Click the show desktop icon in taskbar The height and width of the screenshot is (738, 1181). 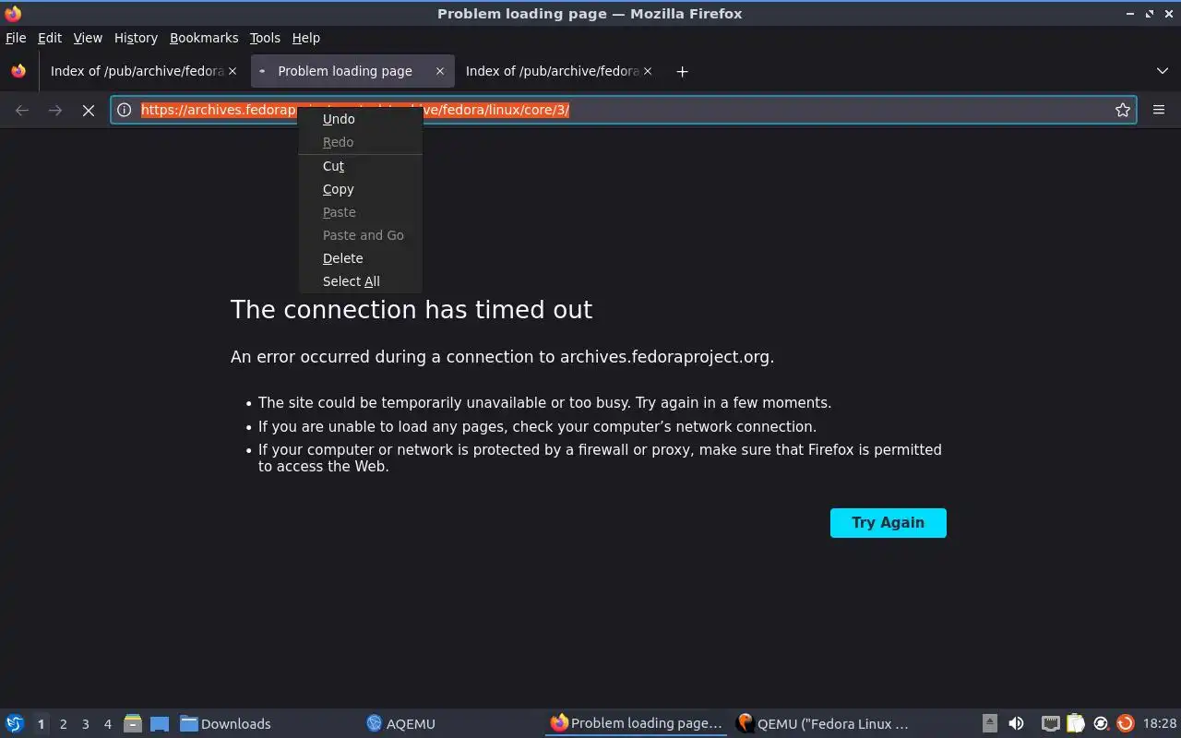point(160,723)
